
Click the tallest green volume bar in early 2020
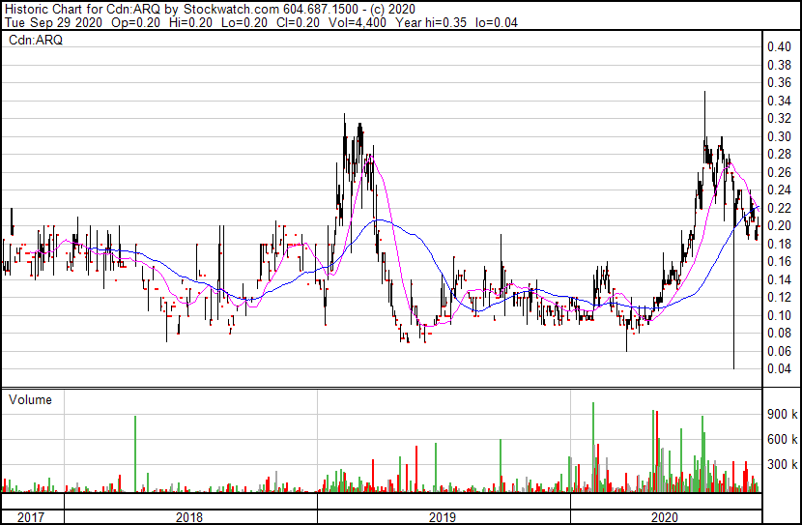coord(593,448)
